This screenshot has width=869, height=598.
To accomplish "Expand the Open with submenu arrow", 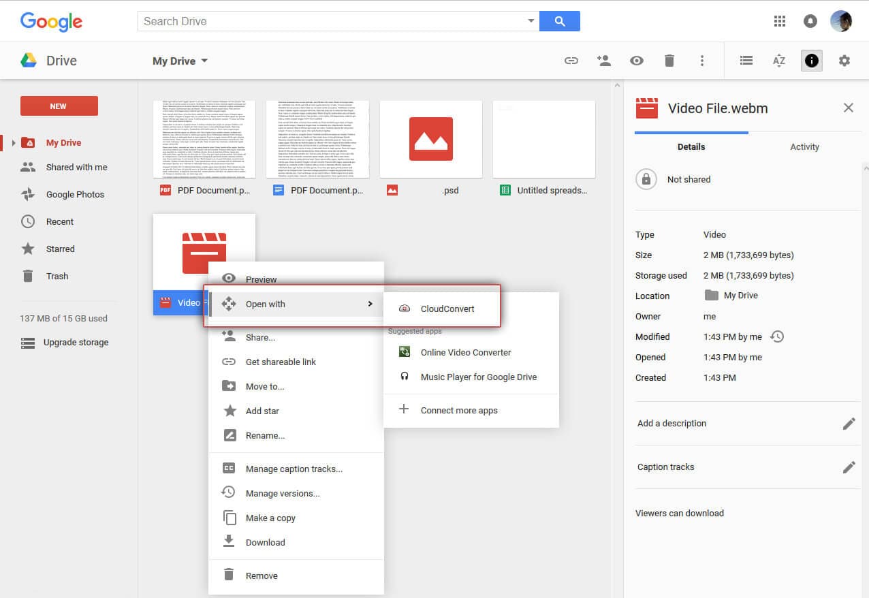I will coord(370,304).
